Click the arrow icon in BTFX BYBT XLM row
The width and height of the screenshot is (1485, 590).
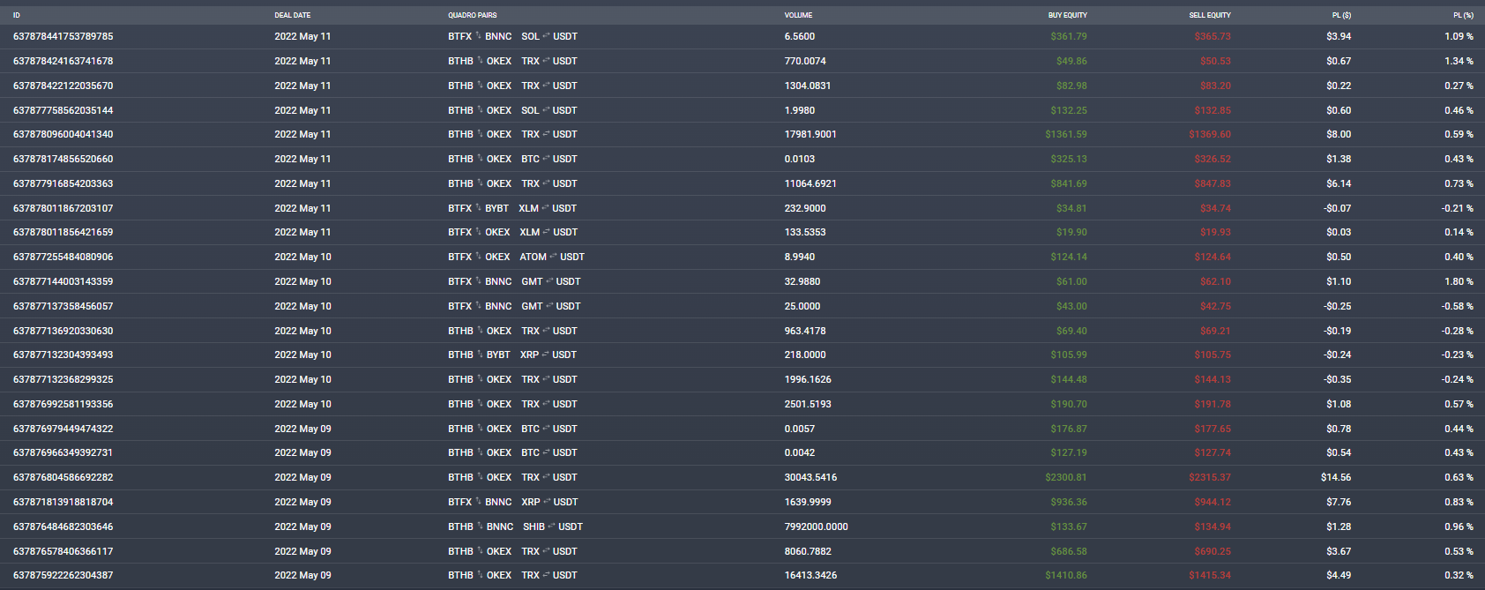478,207
